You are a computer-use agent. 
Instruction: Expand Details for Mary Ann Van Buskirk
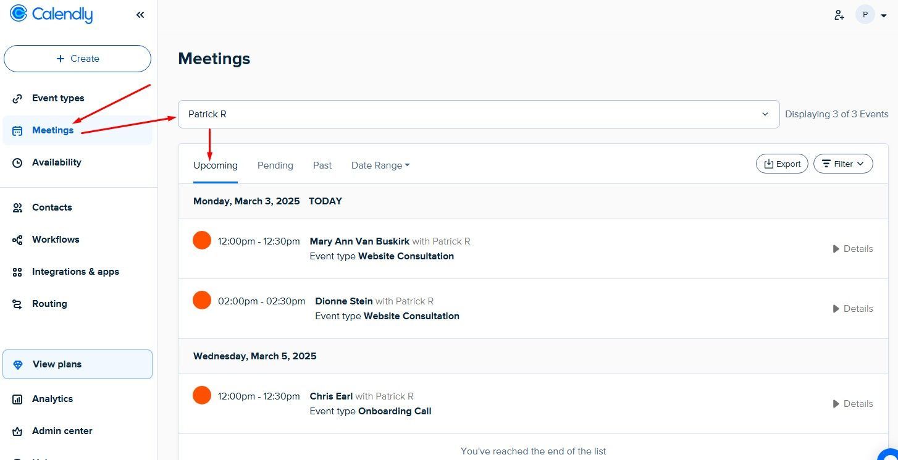853,249
